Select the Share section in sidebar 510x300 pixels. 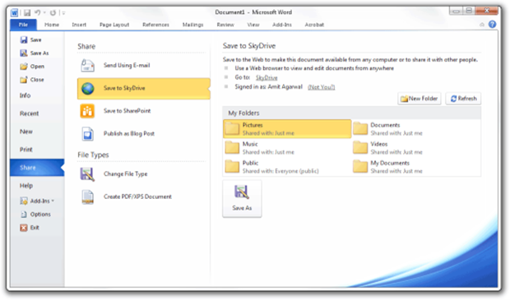pyautogui.click(x=37, y=168)
